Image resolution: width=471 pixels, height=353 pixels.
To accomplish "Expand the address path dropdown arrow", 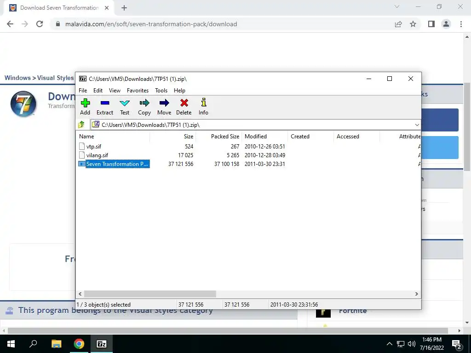I will point(417,125).
